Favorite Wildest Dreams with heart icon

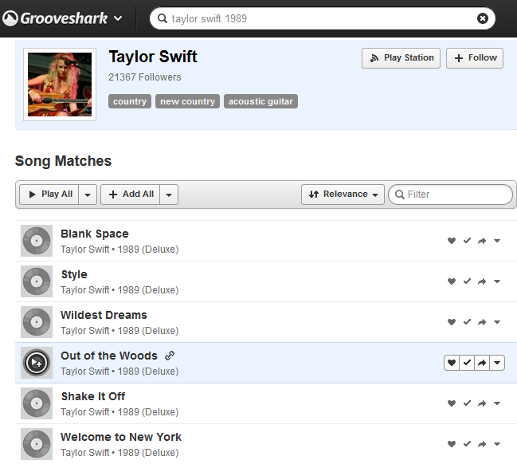(x=452, y=322)
